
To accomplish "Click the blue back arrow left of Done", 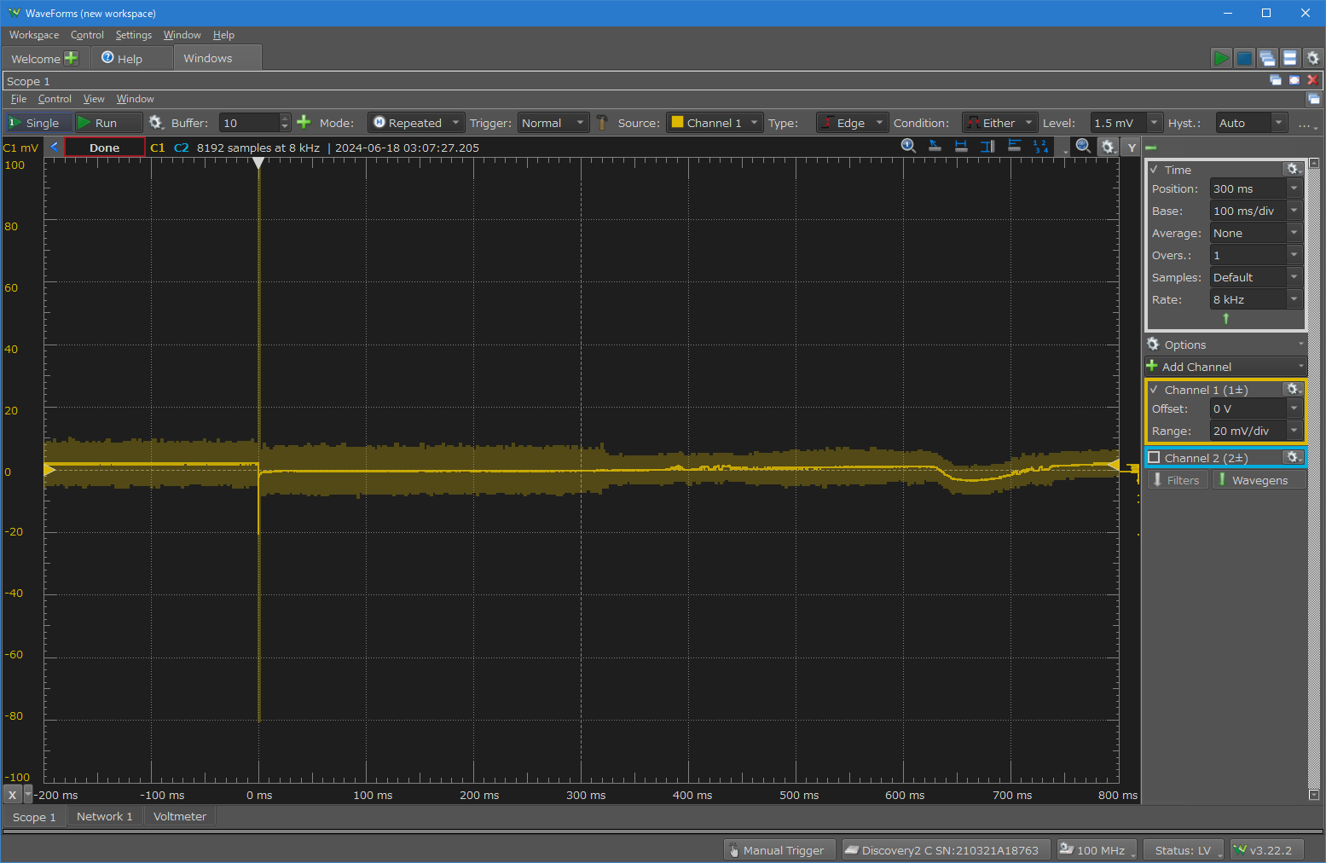I will click(x=55, y=147).
